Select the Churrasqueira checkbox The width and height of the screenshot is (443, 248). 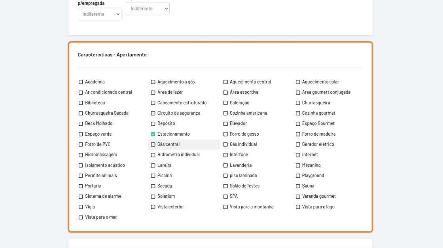298,103
